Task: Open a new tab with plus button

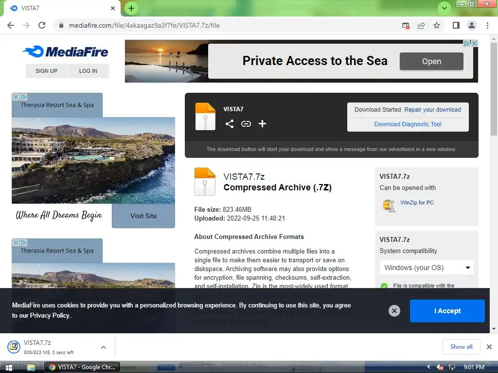Action: [x=131, y=8]
